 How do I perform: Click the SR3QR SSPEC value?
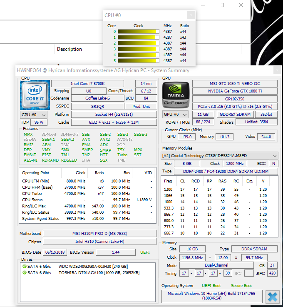pyautogui.click(x=97, y=107)
